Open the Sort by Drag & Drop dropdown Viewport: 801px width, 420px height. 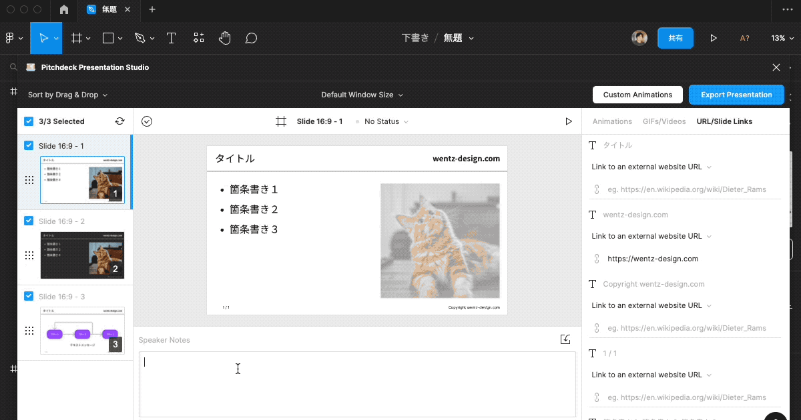[63, 95]
